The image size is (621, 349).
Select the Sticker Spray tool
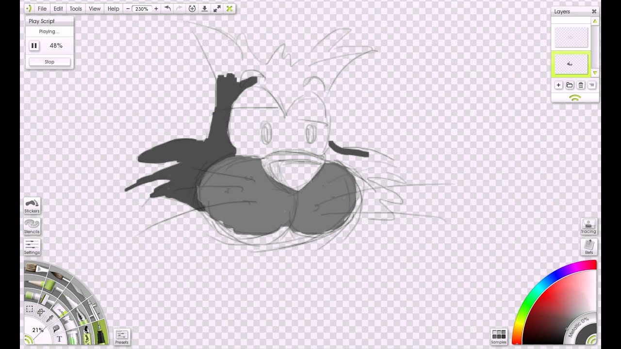(x=86, y=335)
